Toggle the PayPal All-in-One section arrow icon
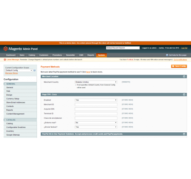The image size is (191, 179). (184, 134)
